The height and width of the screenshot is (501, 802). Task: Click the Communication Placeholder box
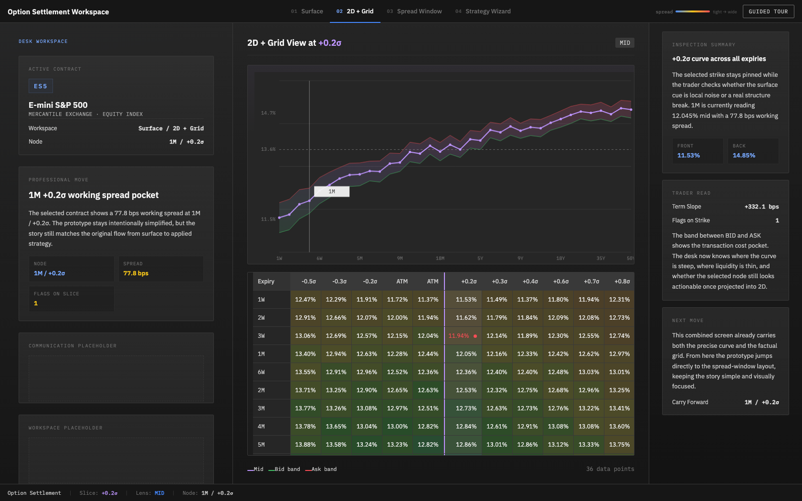pyautogui.click(x=116, y=379)
